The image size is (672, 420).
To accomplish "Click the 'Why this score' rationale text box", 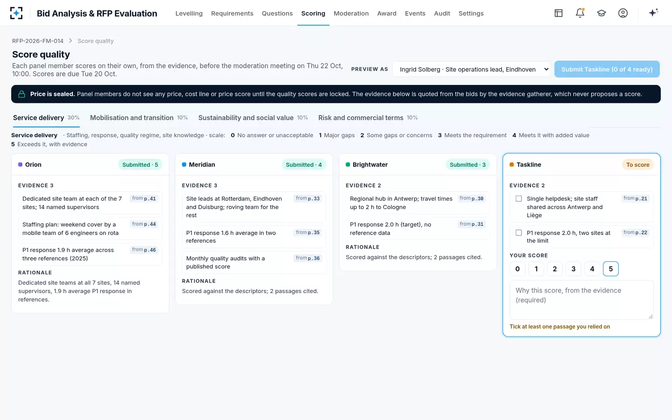I will click(x=581, y=300).
